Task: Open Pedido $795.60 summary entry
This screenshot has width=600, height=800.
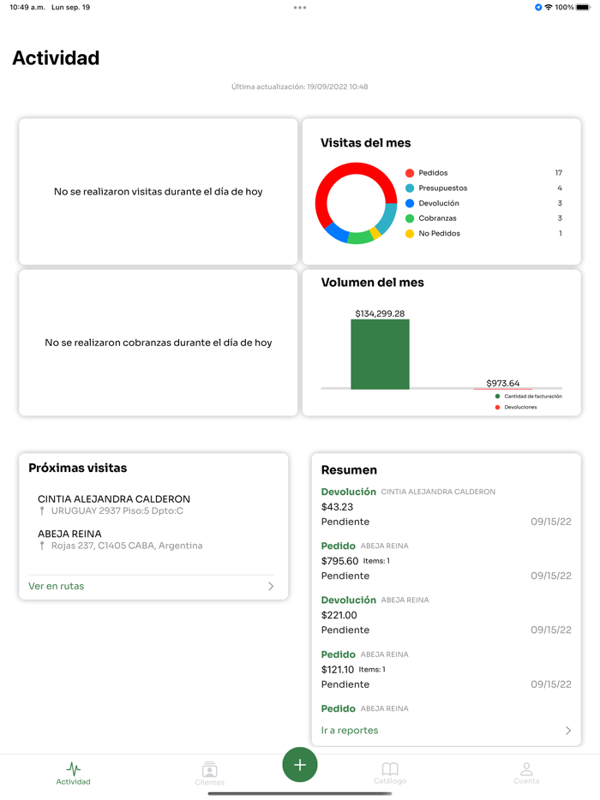Action: [447, 561]
